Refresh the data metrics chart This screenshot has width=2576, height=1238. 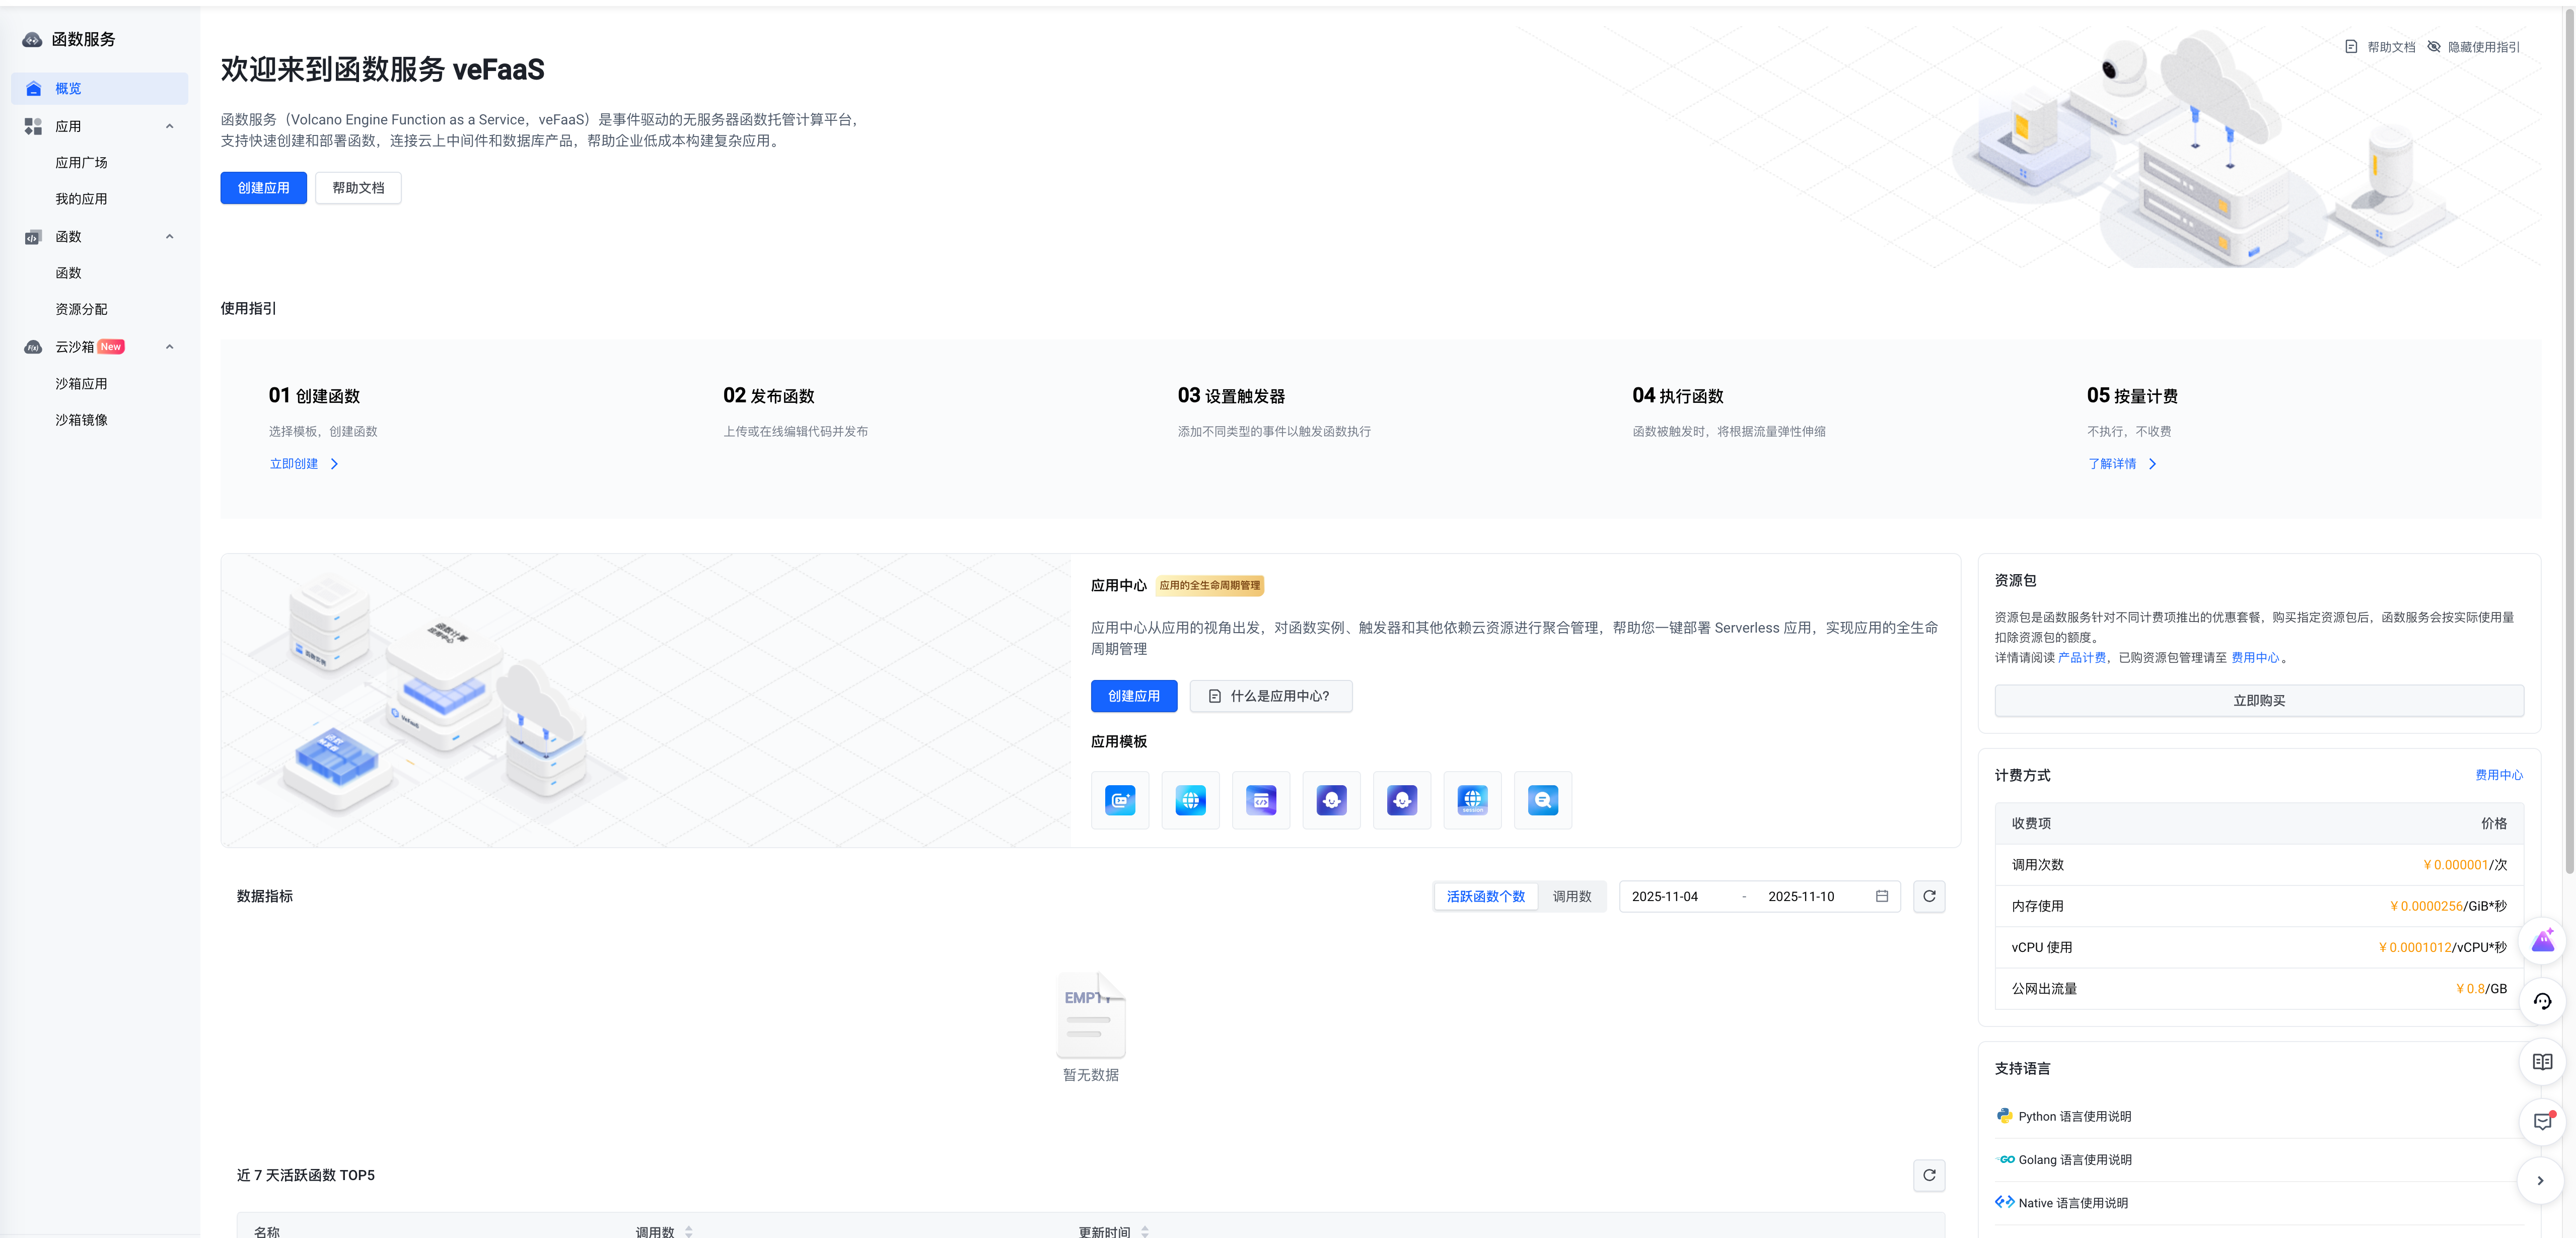coord(1929,896)
